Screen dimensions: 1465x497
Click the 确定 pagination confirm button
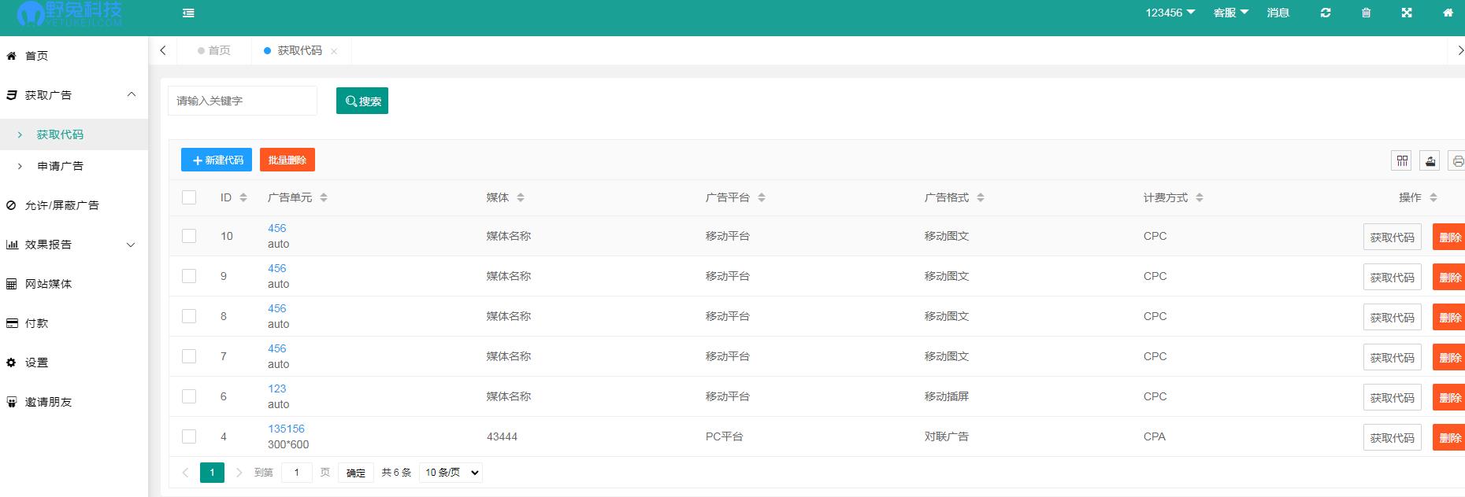click(x=356, y=473)
